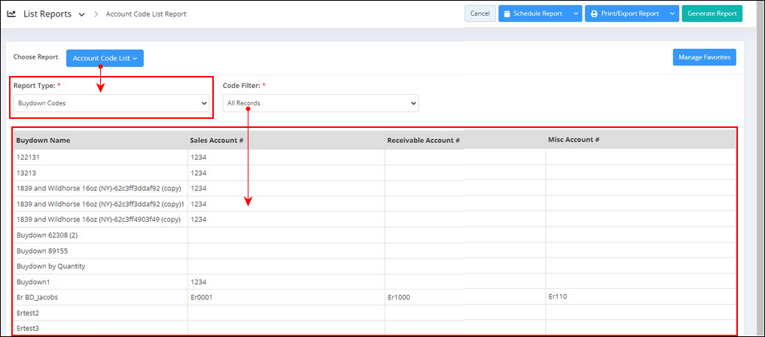
Task: Click the Generate Report button
Action: point(712,14)
